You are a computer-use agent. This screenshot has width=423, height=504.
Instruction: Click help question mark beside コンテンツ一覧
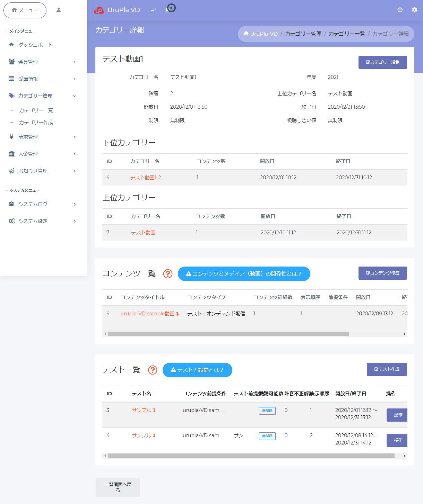pyautogui.click(x=168, y=274)
